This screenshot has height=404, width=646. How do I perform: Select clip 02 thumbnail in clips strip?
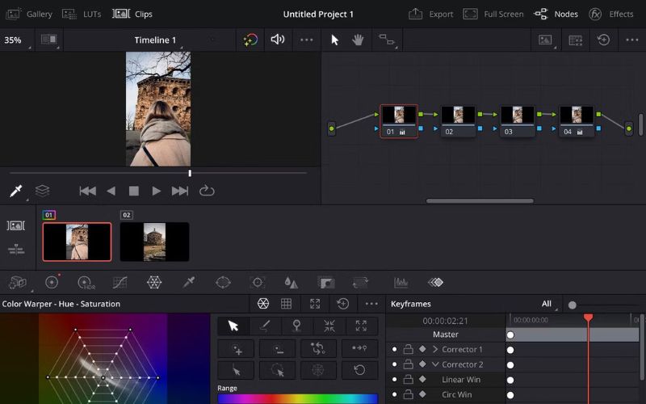[x=154, y=242]
